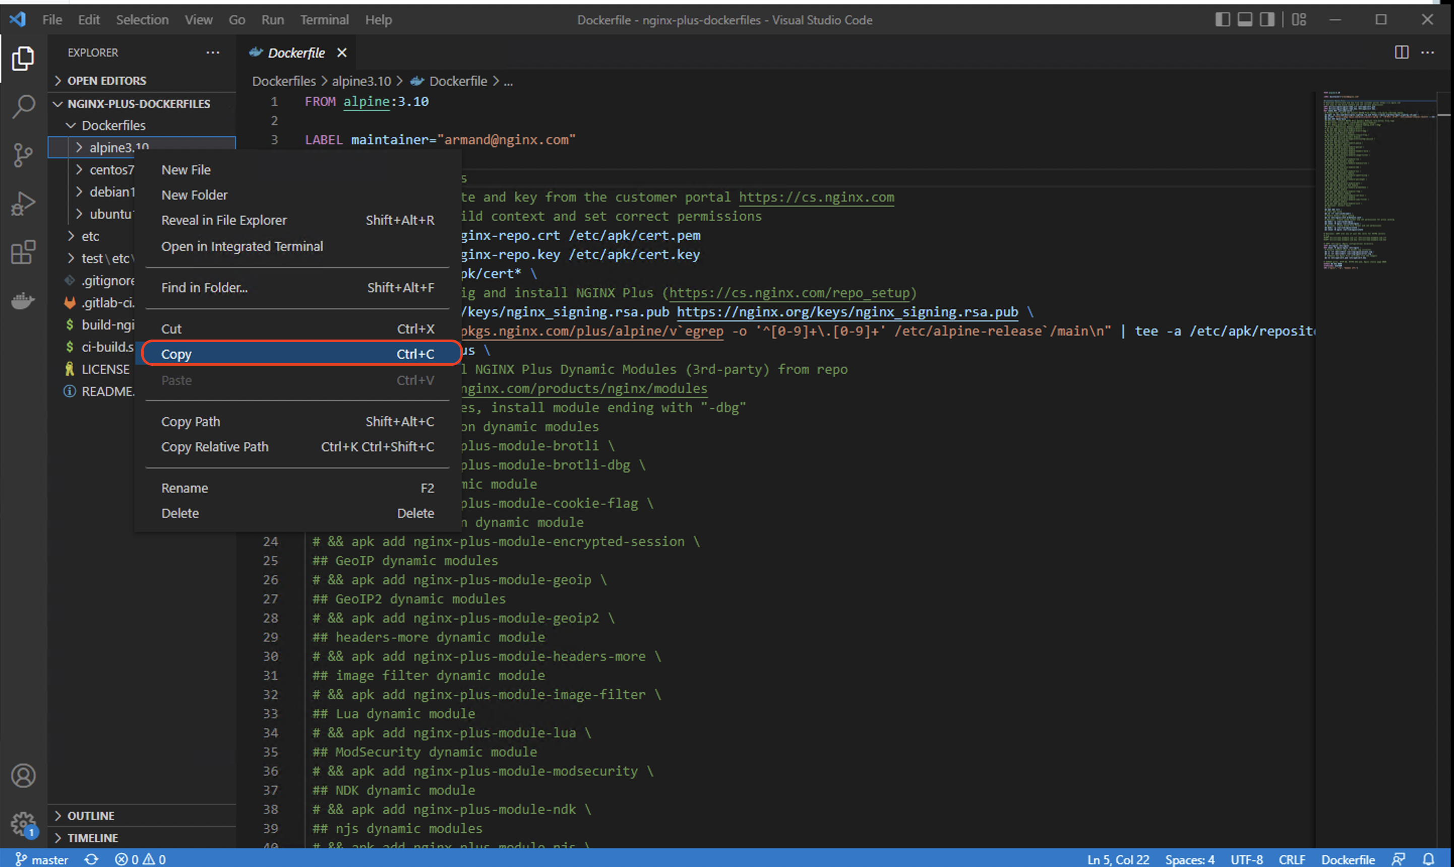Collapse the Dockerfiles folder
This screenshot has height=867, width=1454.
pos(142,125)
